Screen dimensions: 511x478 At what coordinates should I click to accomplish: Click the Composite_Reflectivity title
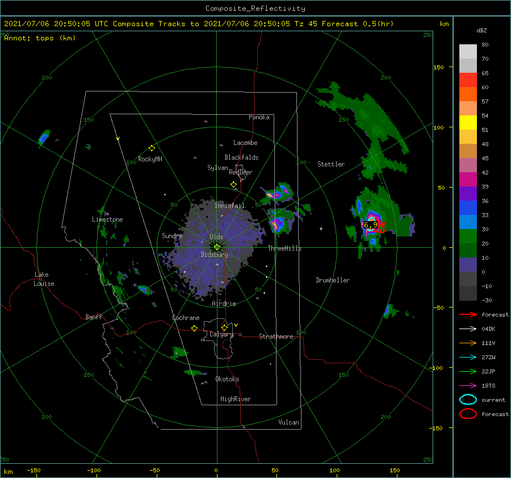click(x=256, y=9)
